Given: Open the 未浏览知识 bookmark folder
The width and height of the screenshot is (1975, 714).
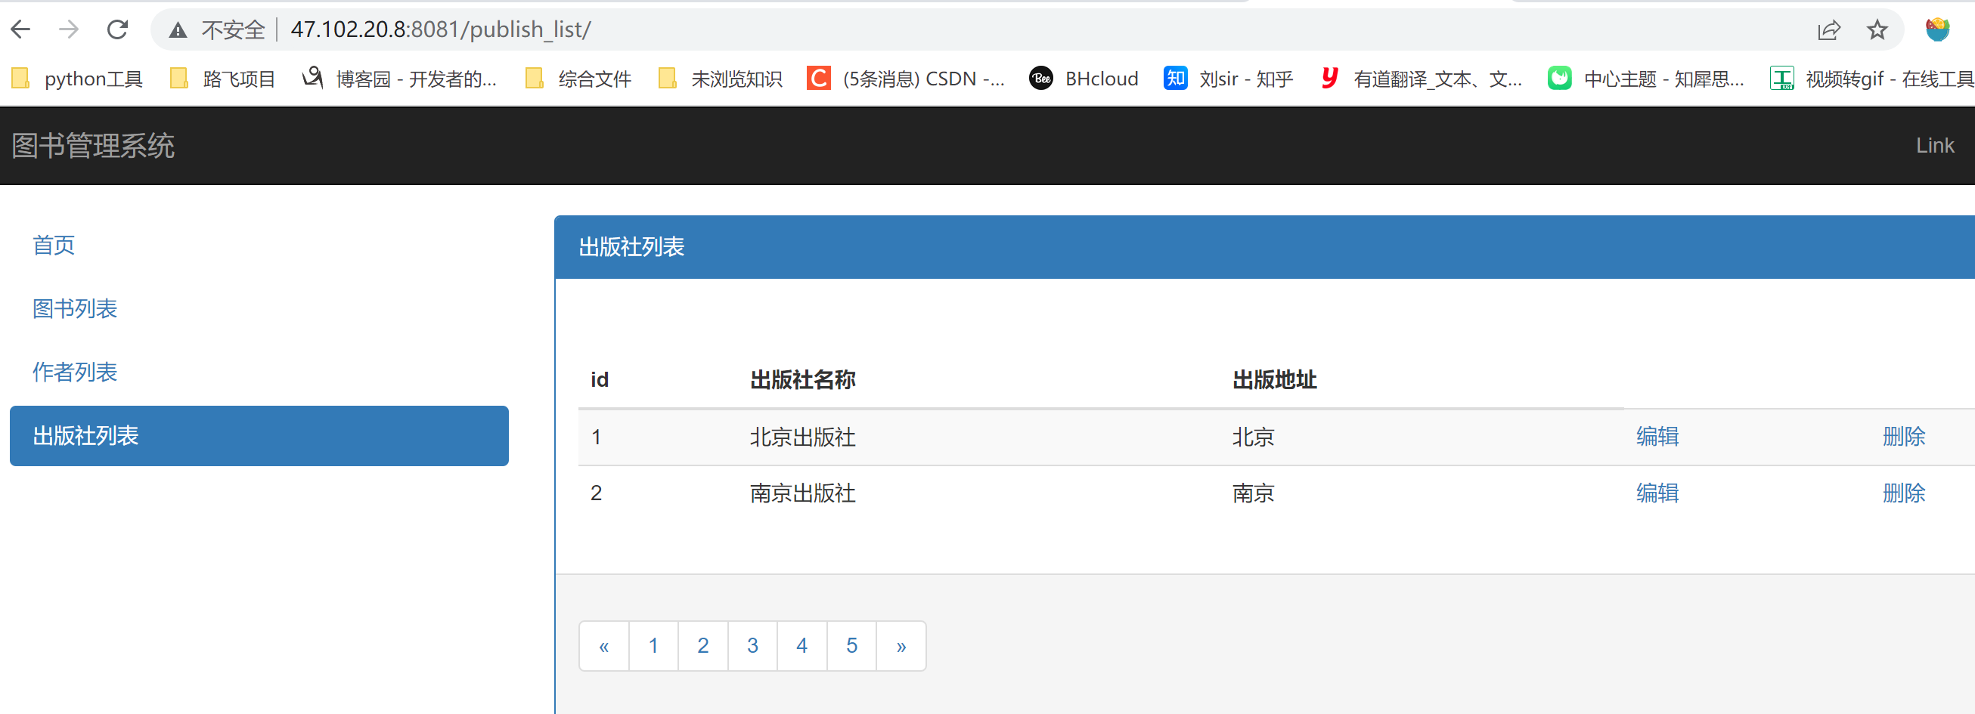Looking at the screenshot, I should pos(721,79).
